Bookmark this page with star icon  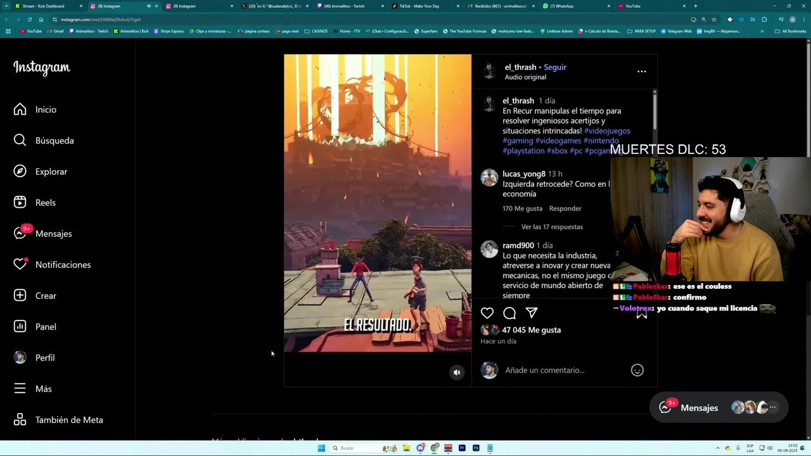point(713,20)
